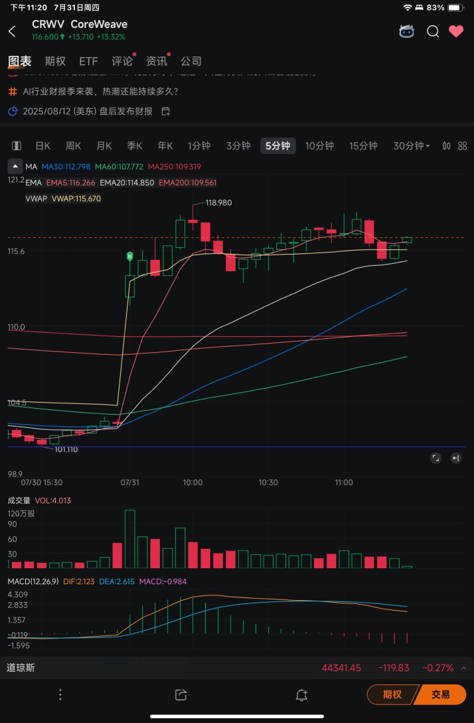Switch to the ETF tab

tap(88, 61)
